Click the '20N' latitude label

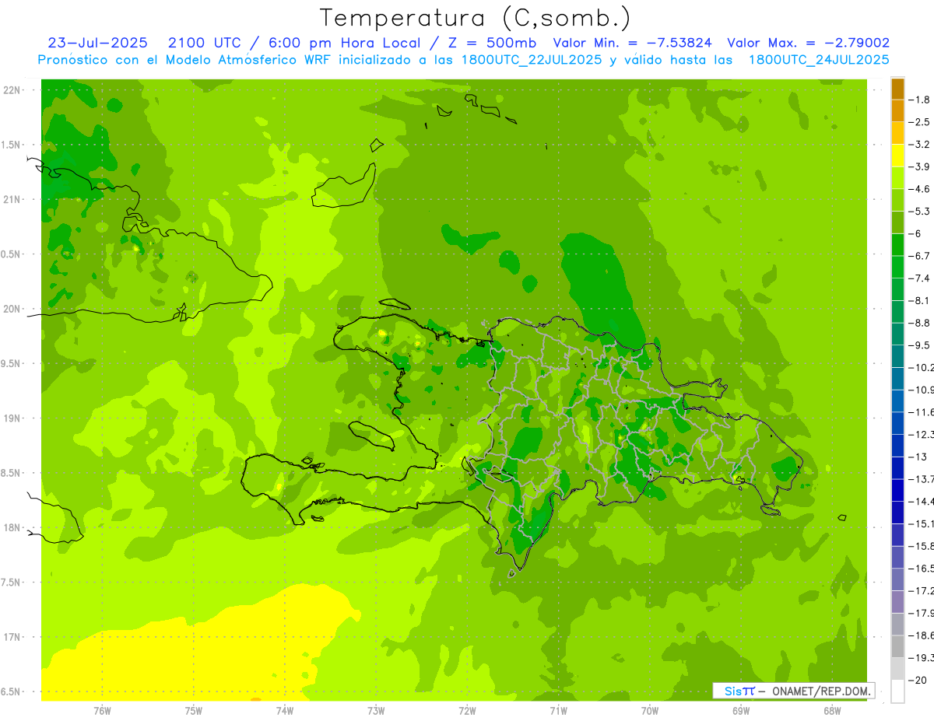pyautogui.click(x=11, y=309)
